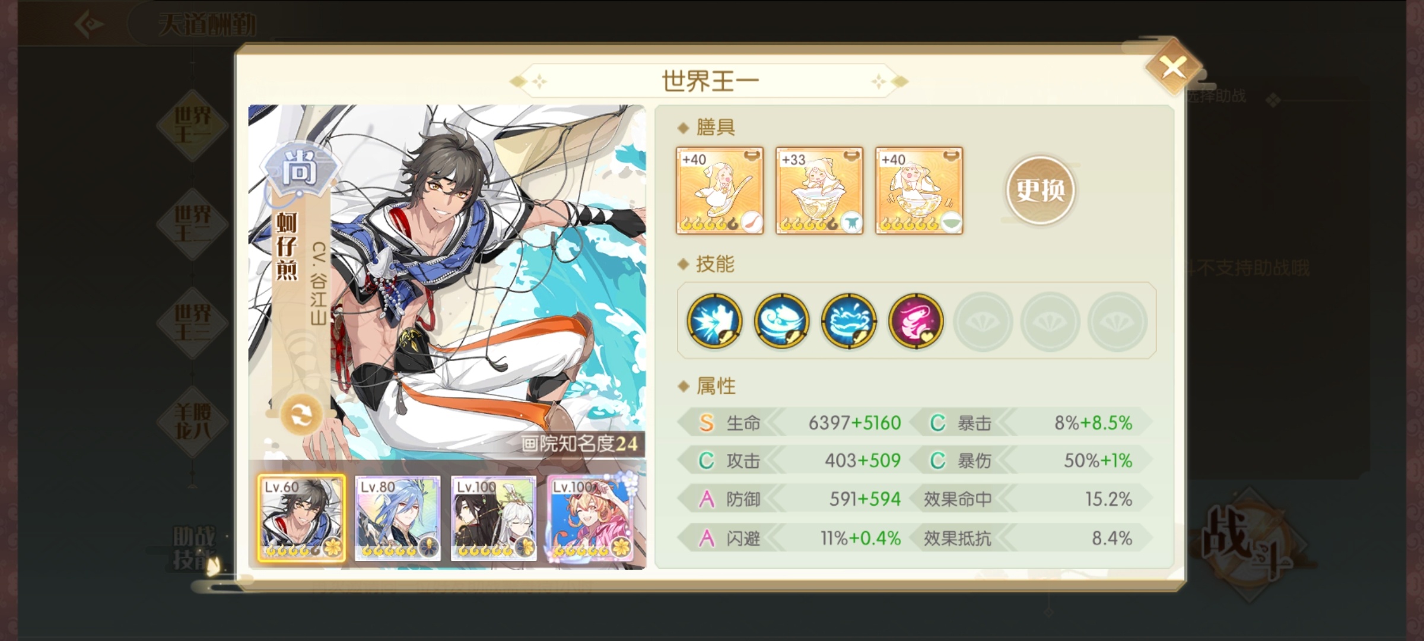Click the 更换 button
Image resolution: width=1424 pixels, height=641 pixels.
point(1040,190)
